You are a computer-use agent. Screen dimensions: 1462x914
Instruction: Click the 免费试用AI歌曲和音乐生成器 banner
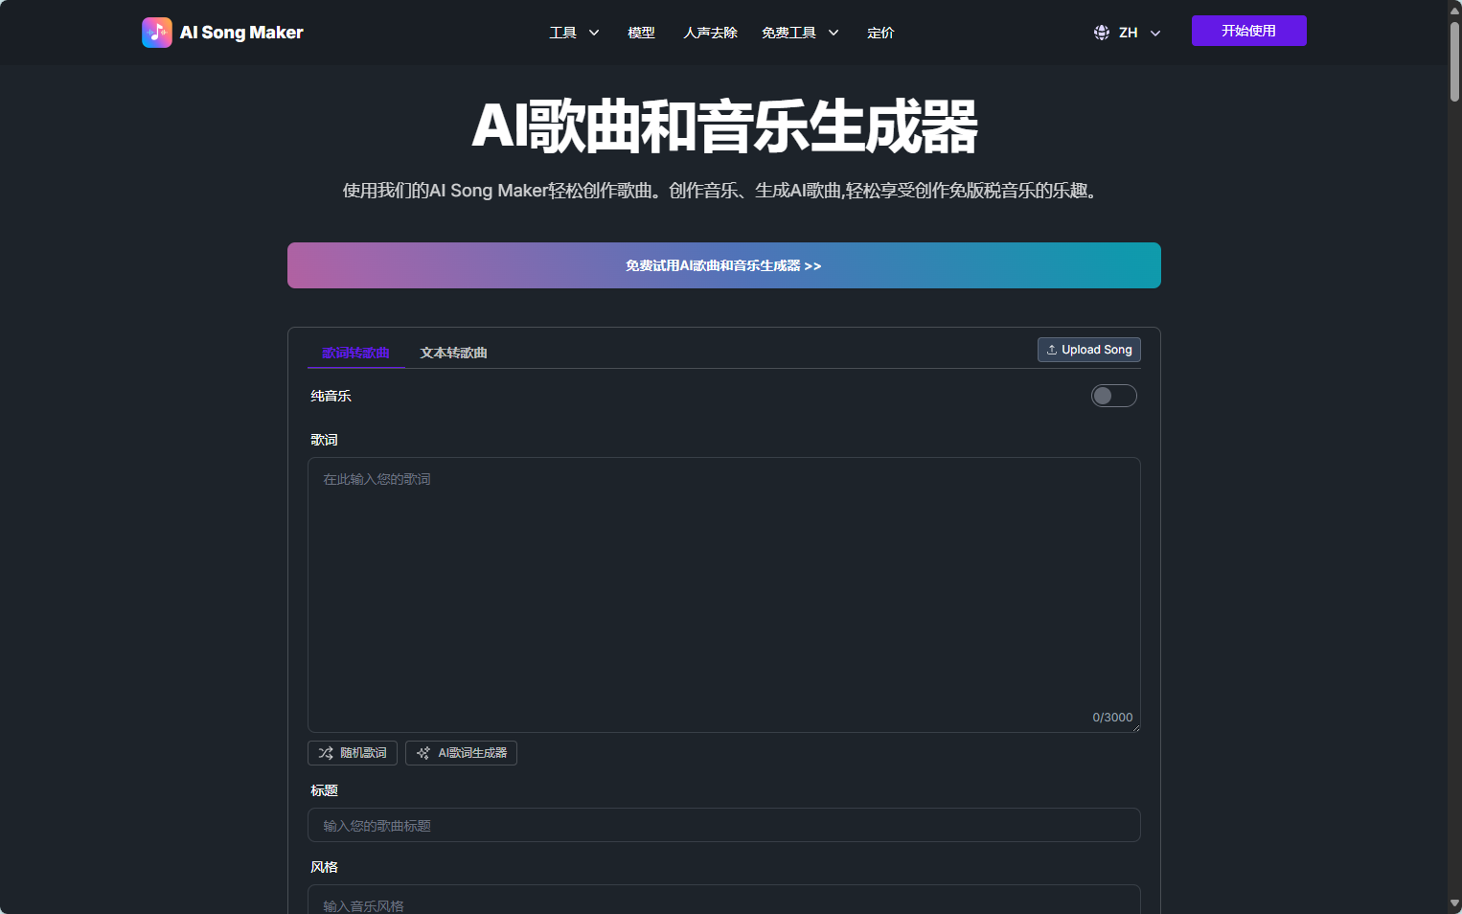724,265
